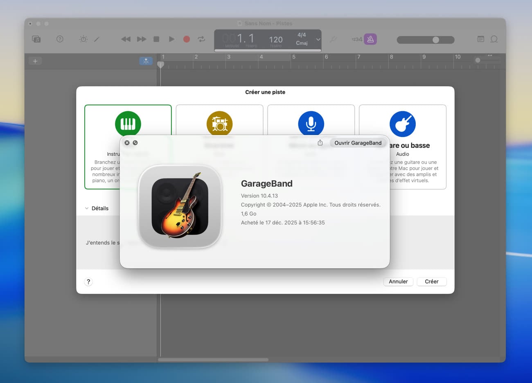Open the editors with the pencil icon

pyautogui.click(x=97, y=39)
